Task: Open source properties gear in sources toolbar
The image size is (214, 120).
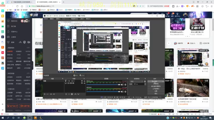Action: click(72, 94)
